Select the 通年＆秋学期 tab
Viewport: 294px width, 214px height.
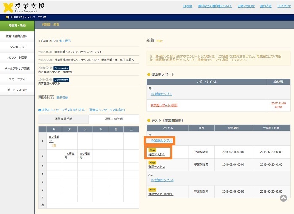coord(113,119)
